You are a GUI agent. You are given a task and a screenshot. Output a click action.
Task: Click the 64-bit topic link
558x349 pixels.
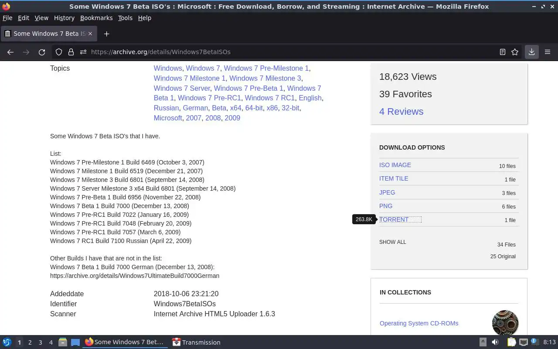[254, 108]
